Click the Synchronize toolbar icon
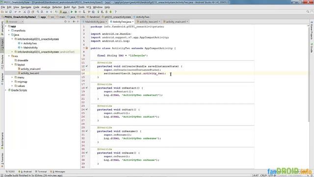This screenshot has width=314, height=177. click(x=11, y=12)
